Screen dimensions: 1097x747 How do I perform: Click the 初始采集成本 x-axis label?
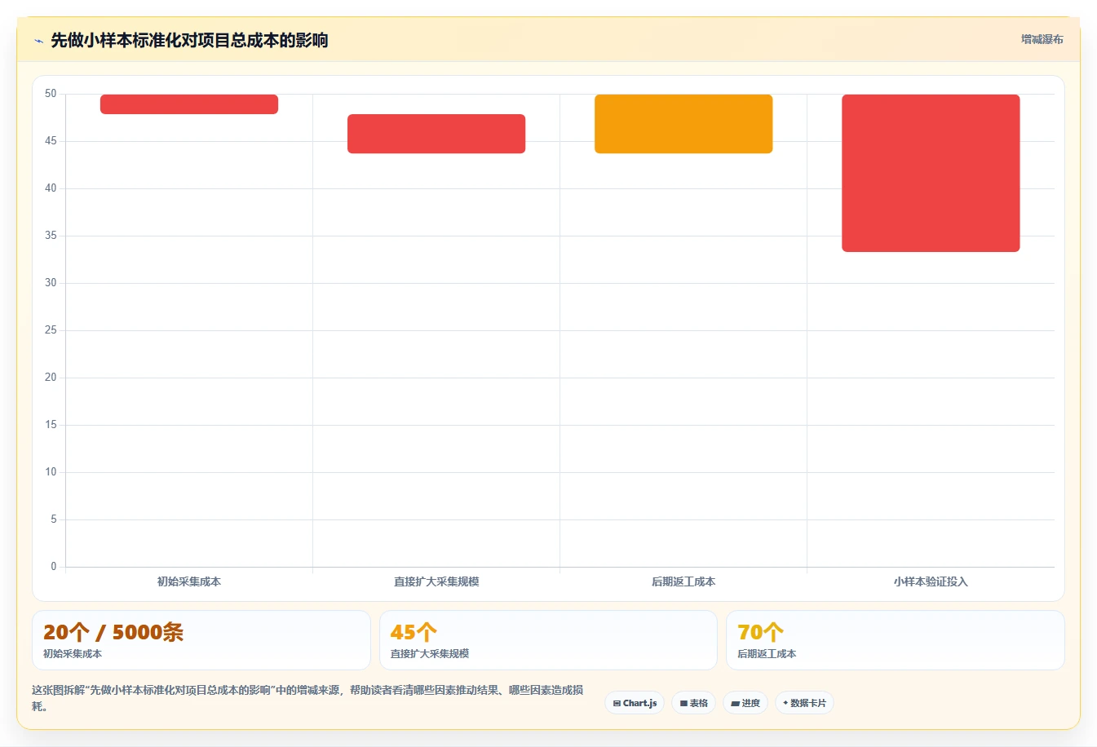189,581
